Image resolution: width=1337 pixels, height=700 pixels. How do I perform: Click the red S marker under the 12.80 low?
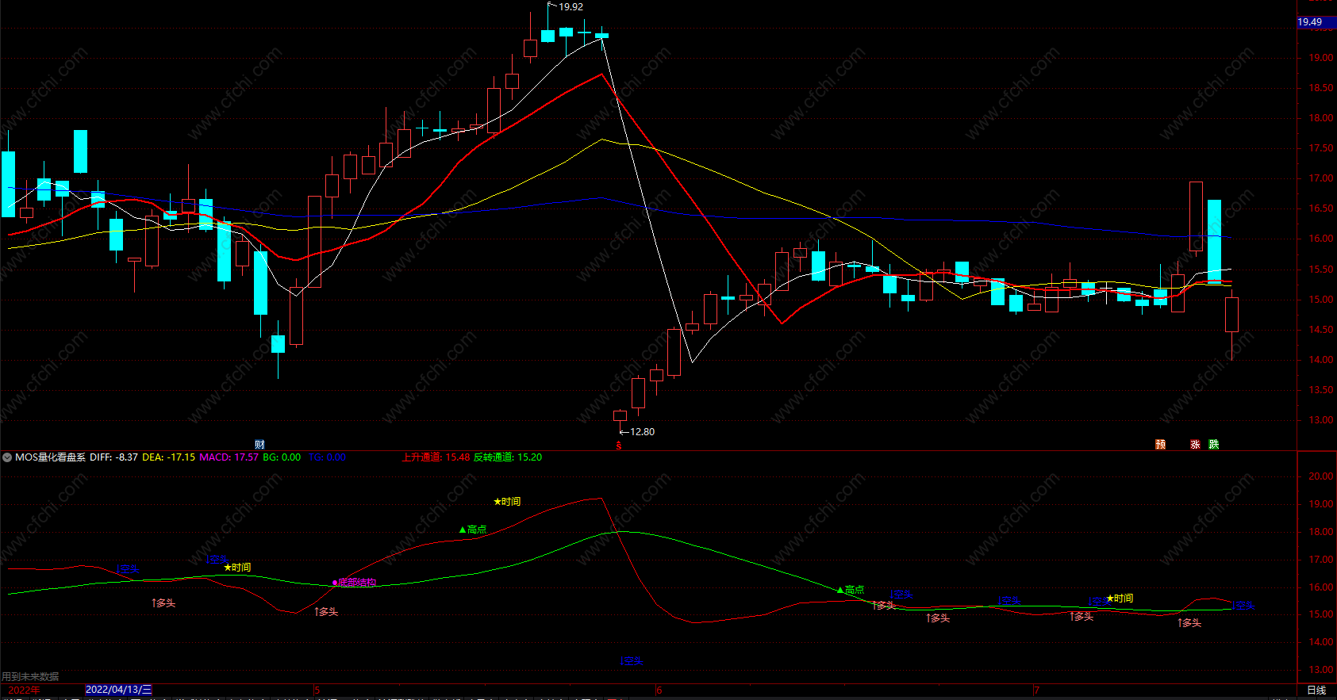619,446
